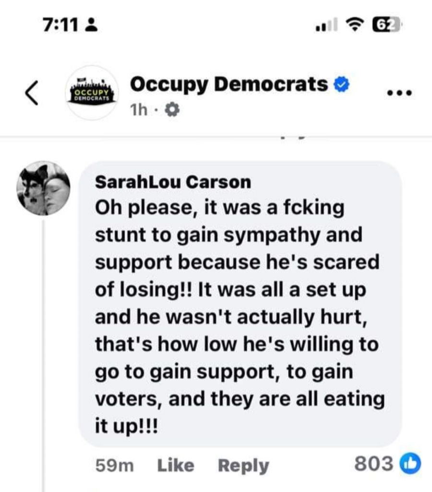The image size is (432, 492).
Task: Click the 59m comment timestamp
Action: pos(115,465)
